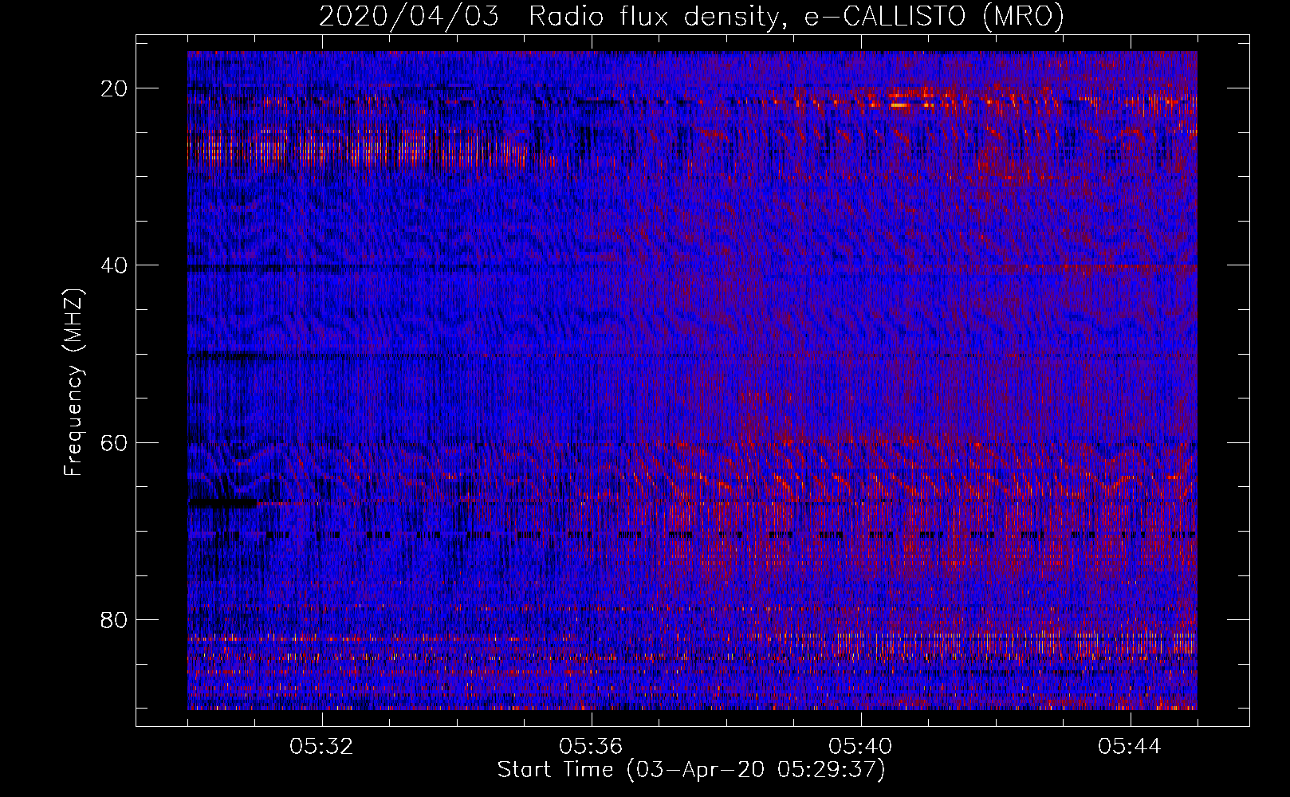
Task: Click the 05:32 time tick label
Action: (x=321, y=747)
